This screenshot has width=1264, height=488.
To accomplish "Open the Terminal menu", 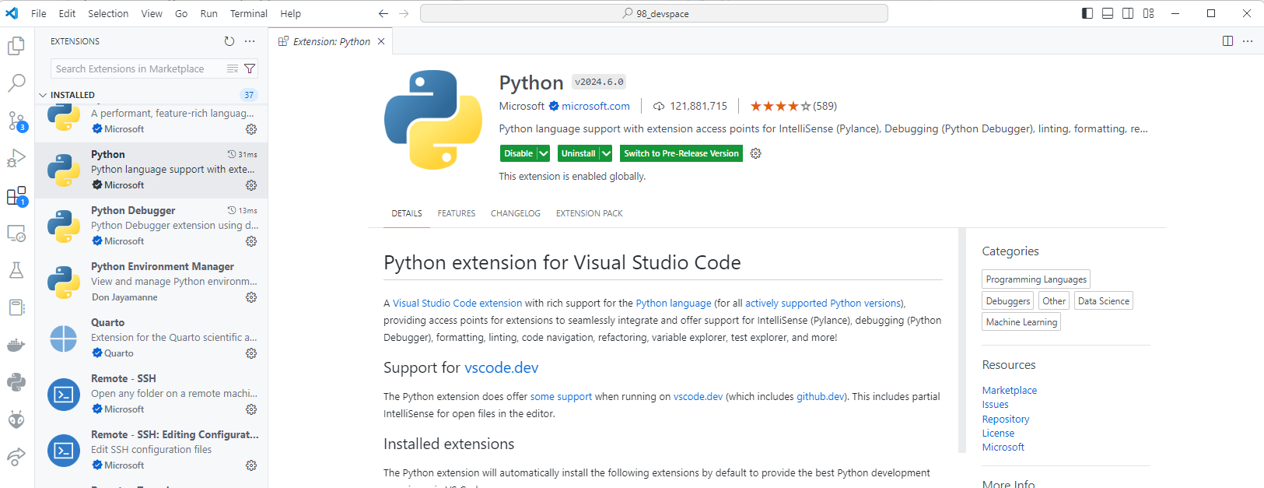I will pos(249,13).
